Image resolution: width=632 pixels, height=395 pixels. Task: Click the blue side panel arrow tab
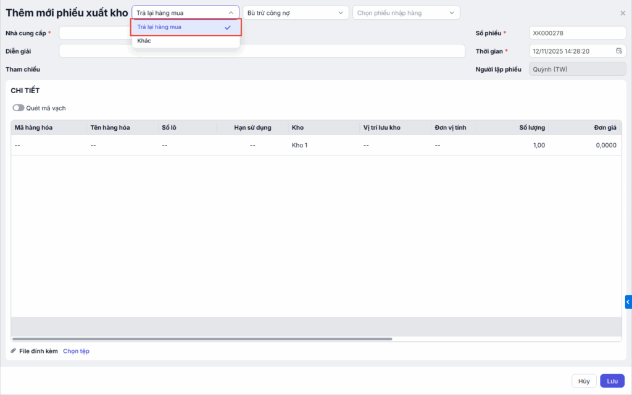coord(628,302)
